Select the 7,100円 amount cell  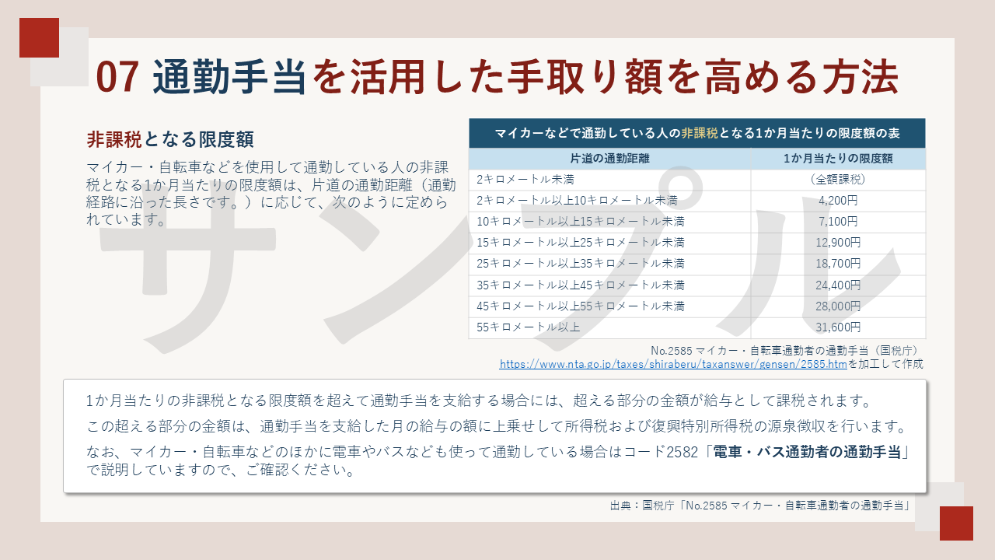837,222
